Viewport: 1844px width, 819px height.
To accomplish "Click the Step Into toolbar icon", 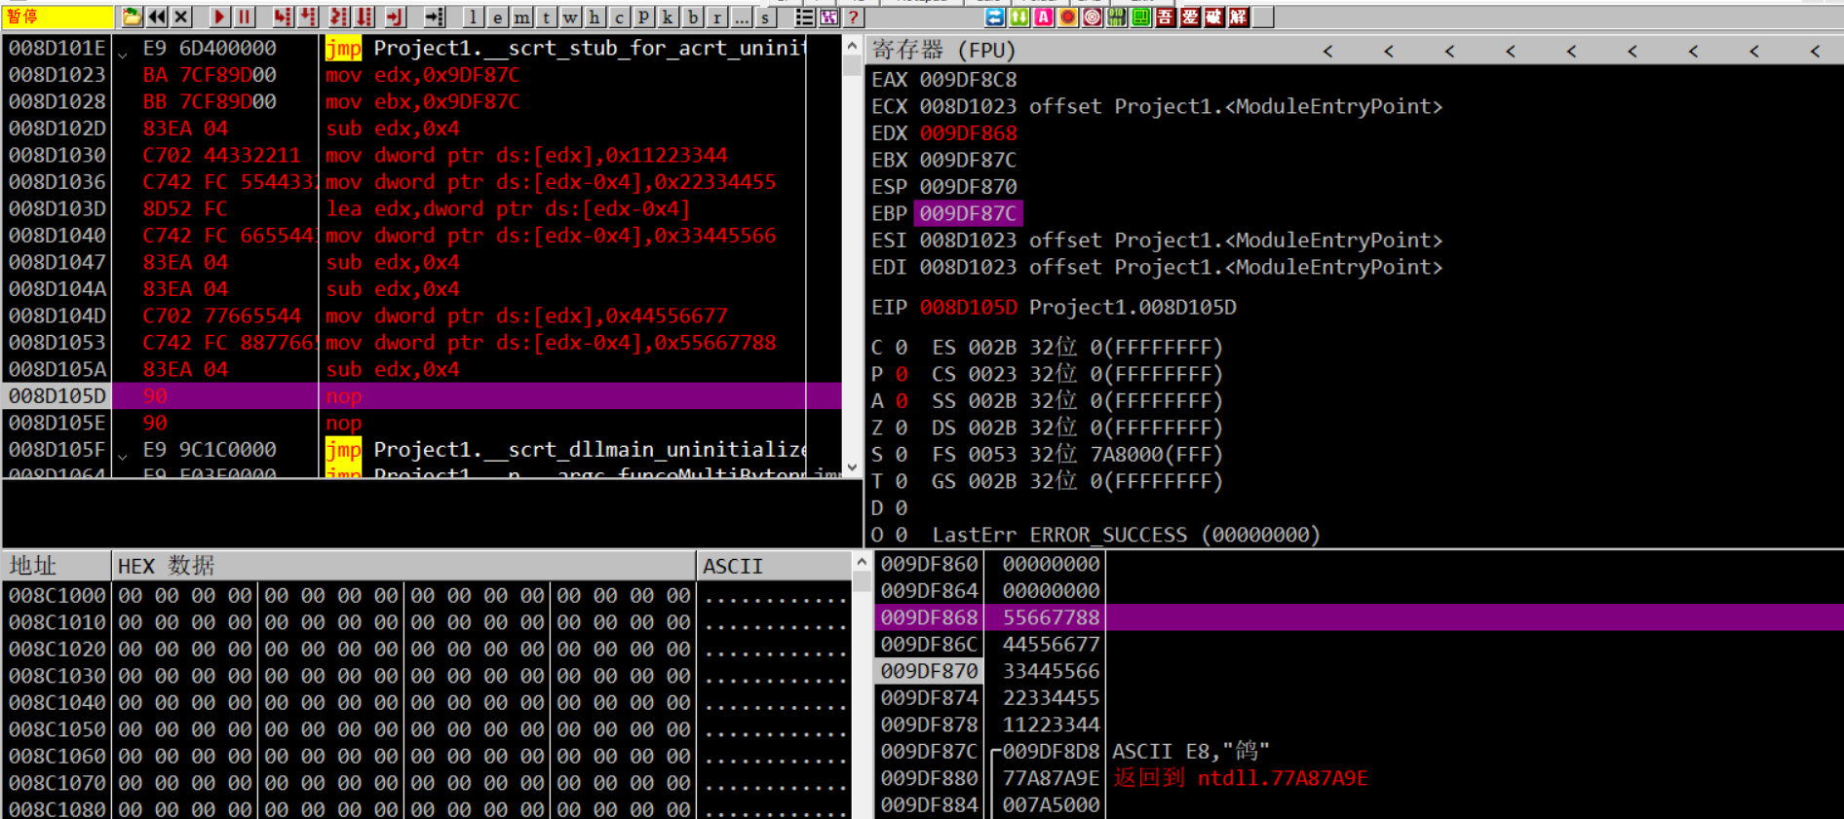I will 283,17.
